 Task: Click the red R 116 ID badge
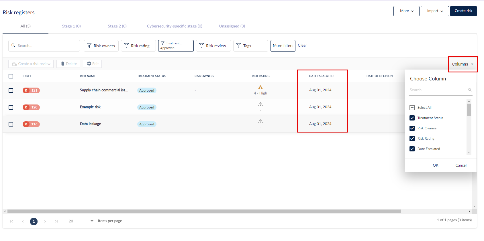click(31, 124)
